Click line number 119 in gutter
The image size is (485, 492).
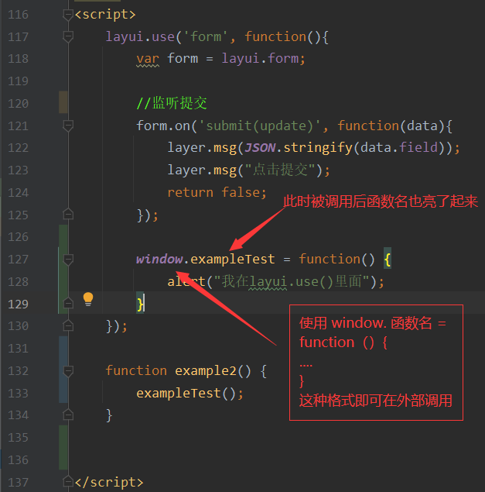click(18, 81)
